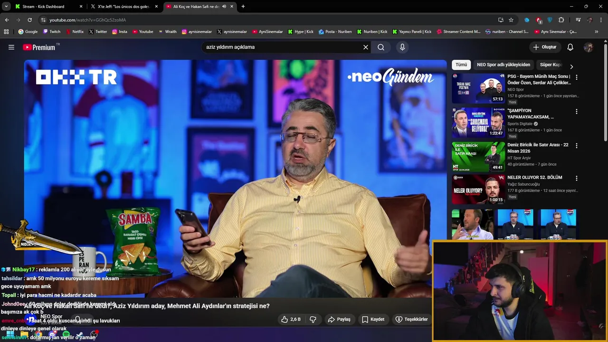608x342 pixels.
Task: Start voice search with the microphone
Action: pyautogui.click(x=402, y=47)
